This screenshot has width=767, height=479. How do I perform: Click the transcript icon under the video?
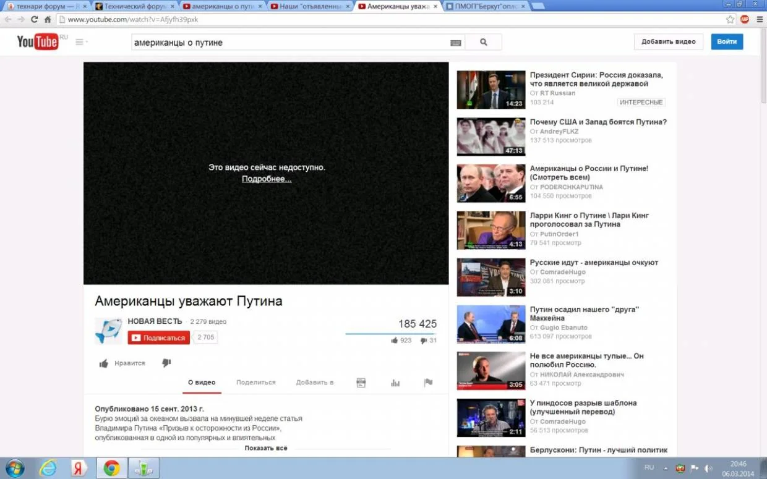pos(361,383)
